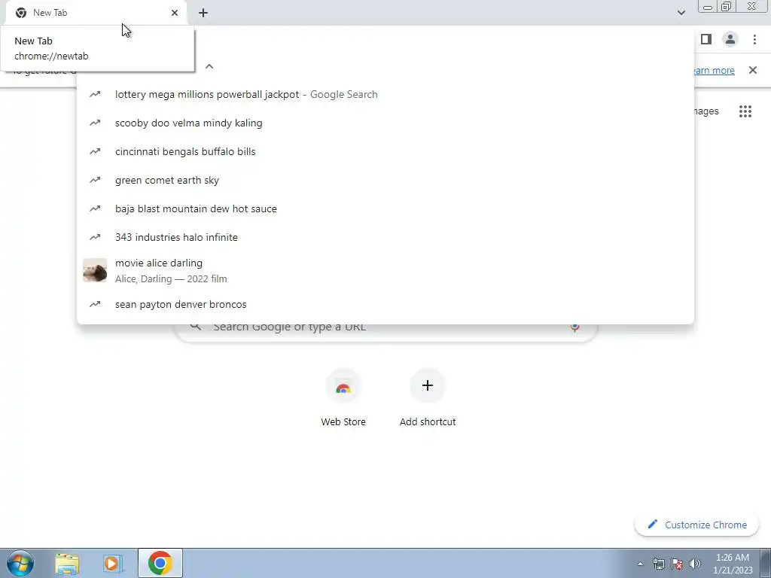Open the profile avatar menu
771x578 pixels.
[730, 39]
